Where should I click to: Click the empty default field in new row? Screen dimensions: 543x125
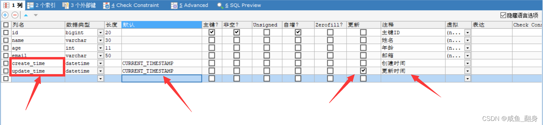[x=162, y=79]
